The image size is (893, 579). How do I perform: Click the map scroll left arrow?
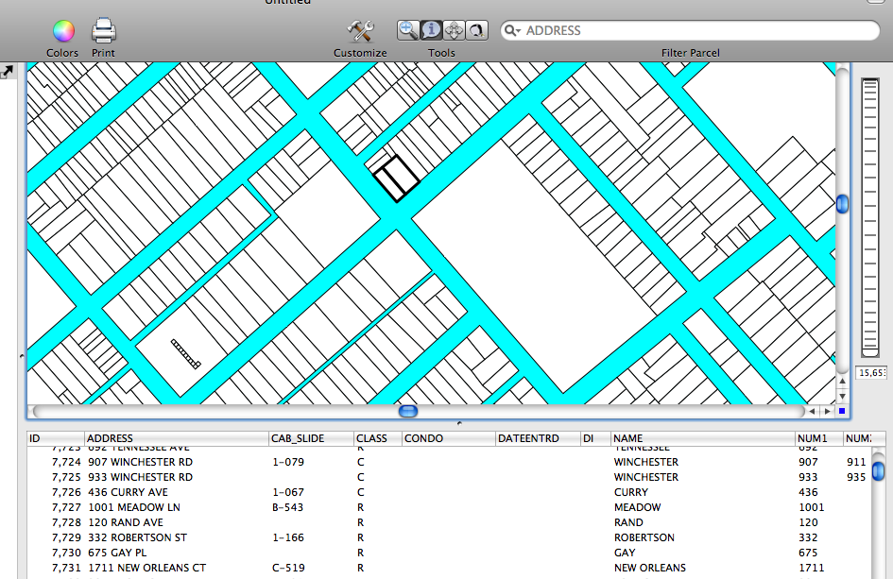point(812,412)
